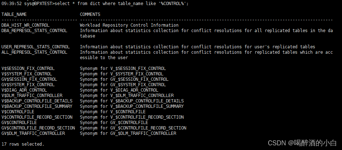Click 'Synonym for V_$DLM_TRAFFIC_CONTROLLER' comment

click(x=127, y=96)
